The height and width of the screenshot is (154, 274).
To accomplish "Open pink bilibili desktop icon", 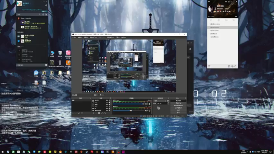I will (68, 54).
